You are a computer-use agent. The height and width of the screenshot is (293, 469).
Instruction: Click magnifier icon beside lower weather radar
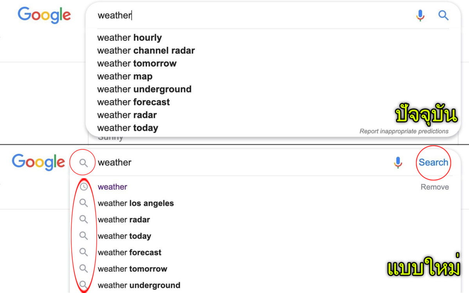coord(84,220)
